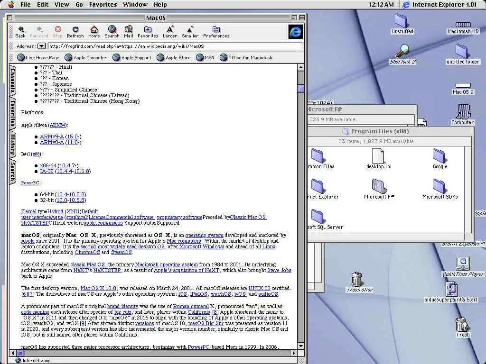Open Mail from the toolbar
The width and height of the screenshot is (486, 364).
pyautogui.click(x=128, y=32)
